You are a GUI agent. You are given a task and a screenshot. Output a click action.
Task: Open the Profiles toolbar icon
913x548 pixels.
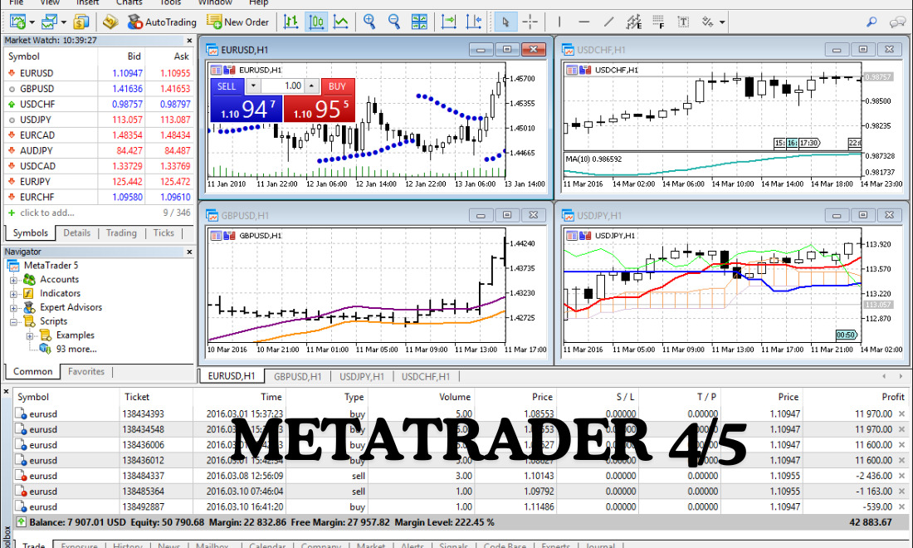[x=49, y=22]
